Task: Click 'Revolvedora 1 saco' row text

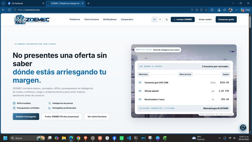Action: [x=154, y=99]
